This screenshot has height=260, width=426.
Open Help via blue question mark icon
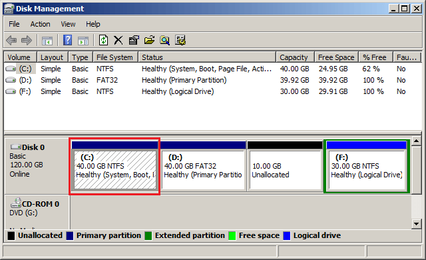(67, 40)
